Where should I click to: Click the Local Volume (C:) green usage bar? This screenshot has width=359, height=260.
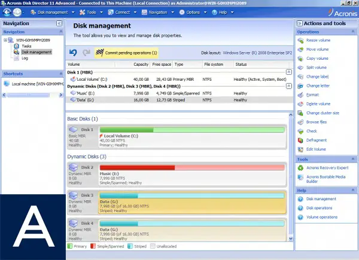[x=192, y=130]
